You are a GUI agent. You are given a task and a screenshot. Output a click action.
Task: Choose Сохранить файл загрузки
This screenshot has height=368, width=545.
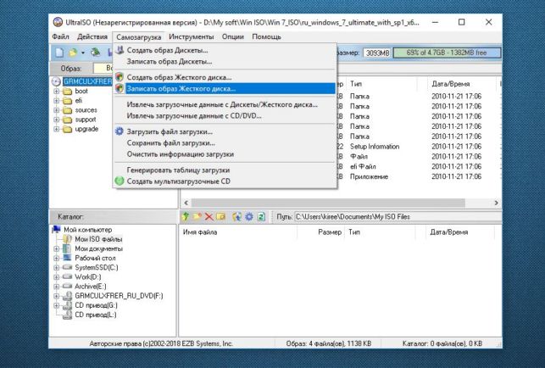click(225, 143)
